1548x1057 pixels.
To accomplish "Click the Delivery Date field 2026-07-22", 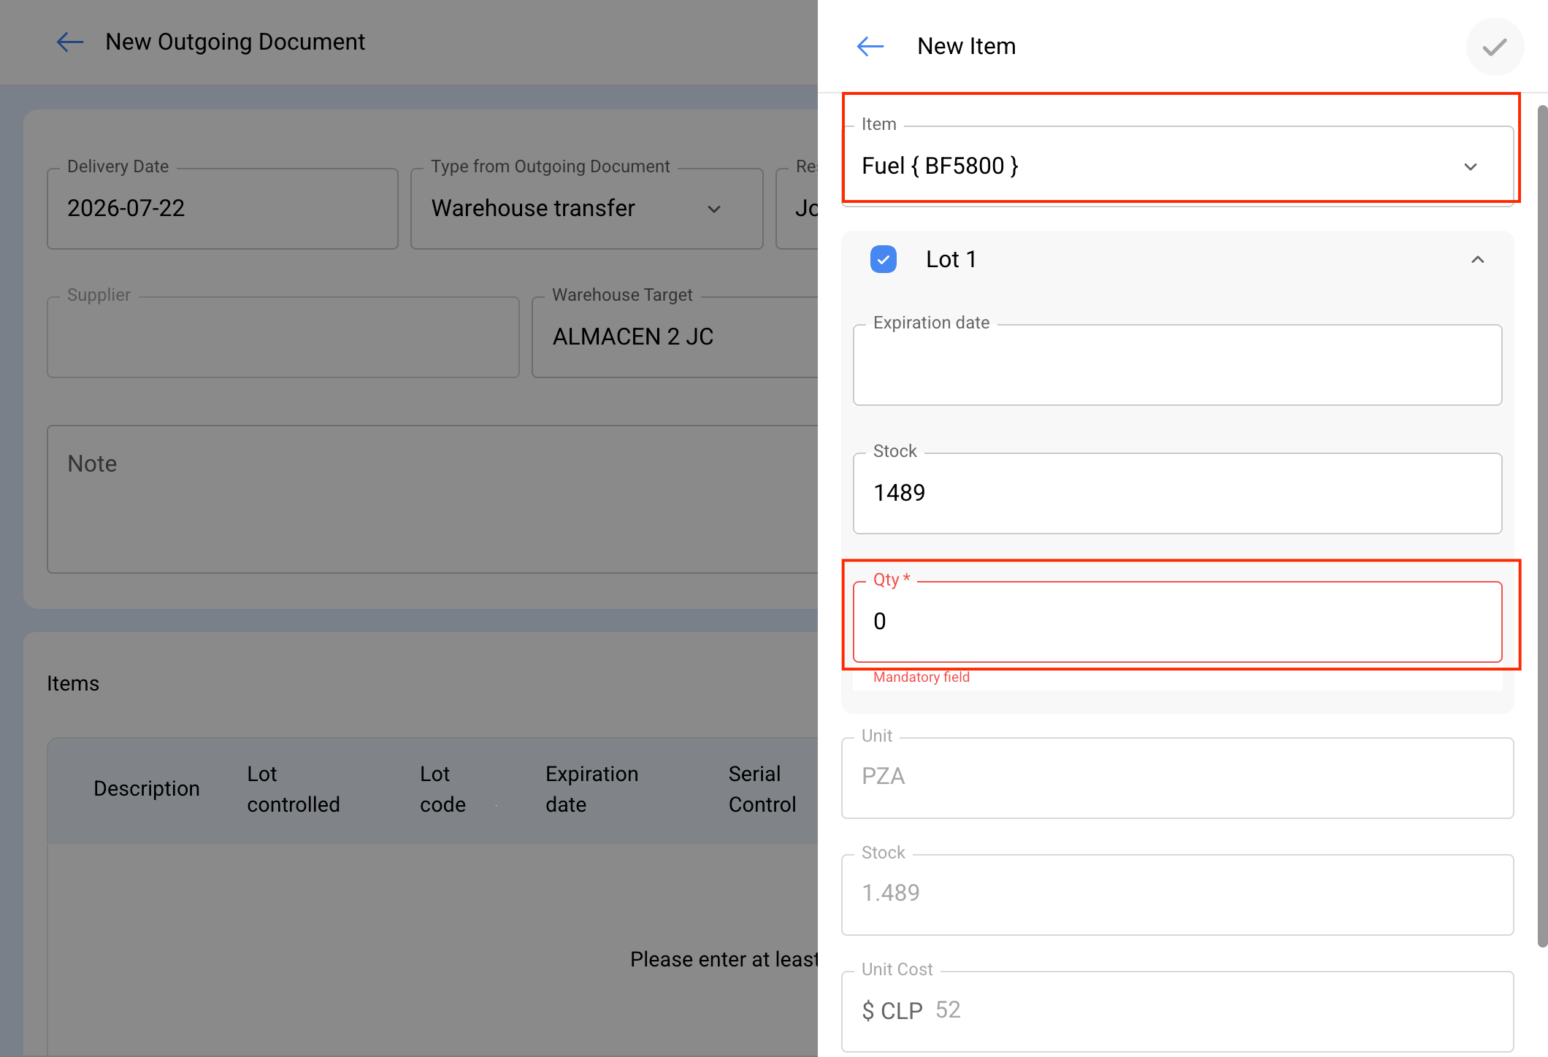I will [x=223, y=209].
